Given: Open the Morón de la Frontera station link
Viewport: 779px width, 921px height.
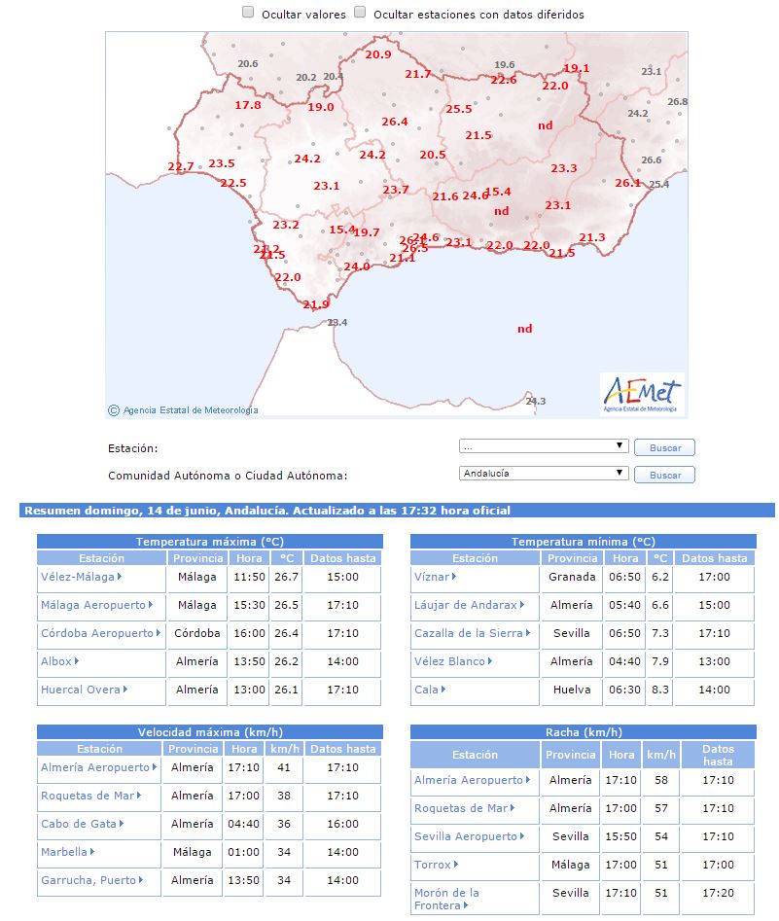Looking at the screenshot, I should coord(446,899).
